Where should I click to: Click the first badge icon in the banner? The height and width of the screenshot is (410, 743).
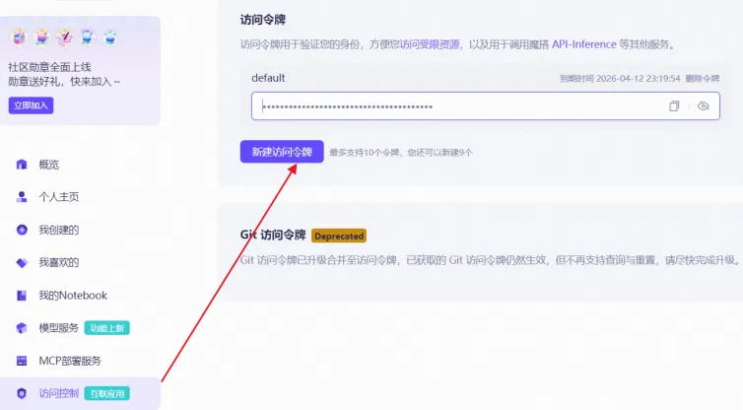[19, 37]
